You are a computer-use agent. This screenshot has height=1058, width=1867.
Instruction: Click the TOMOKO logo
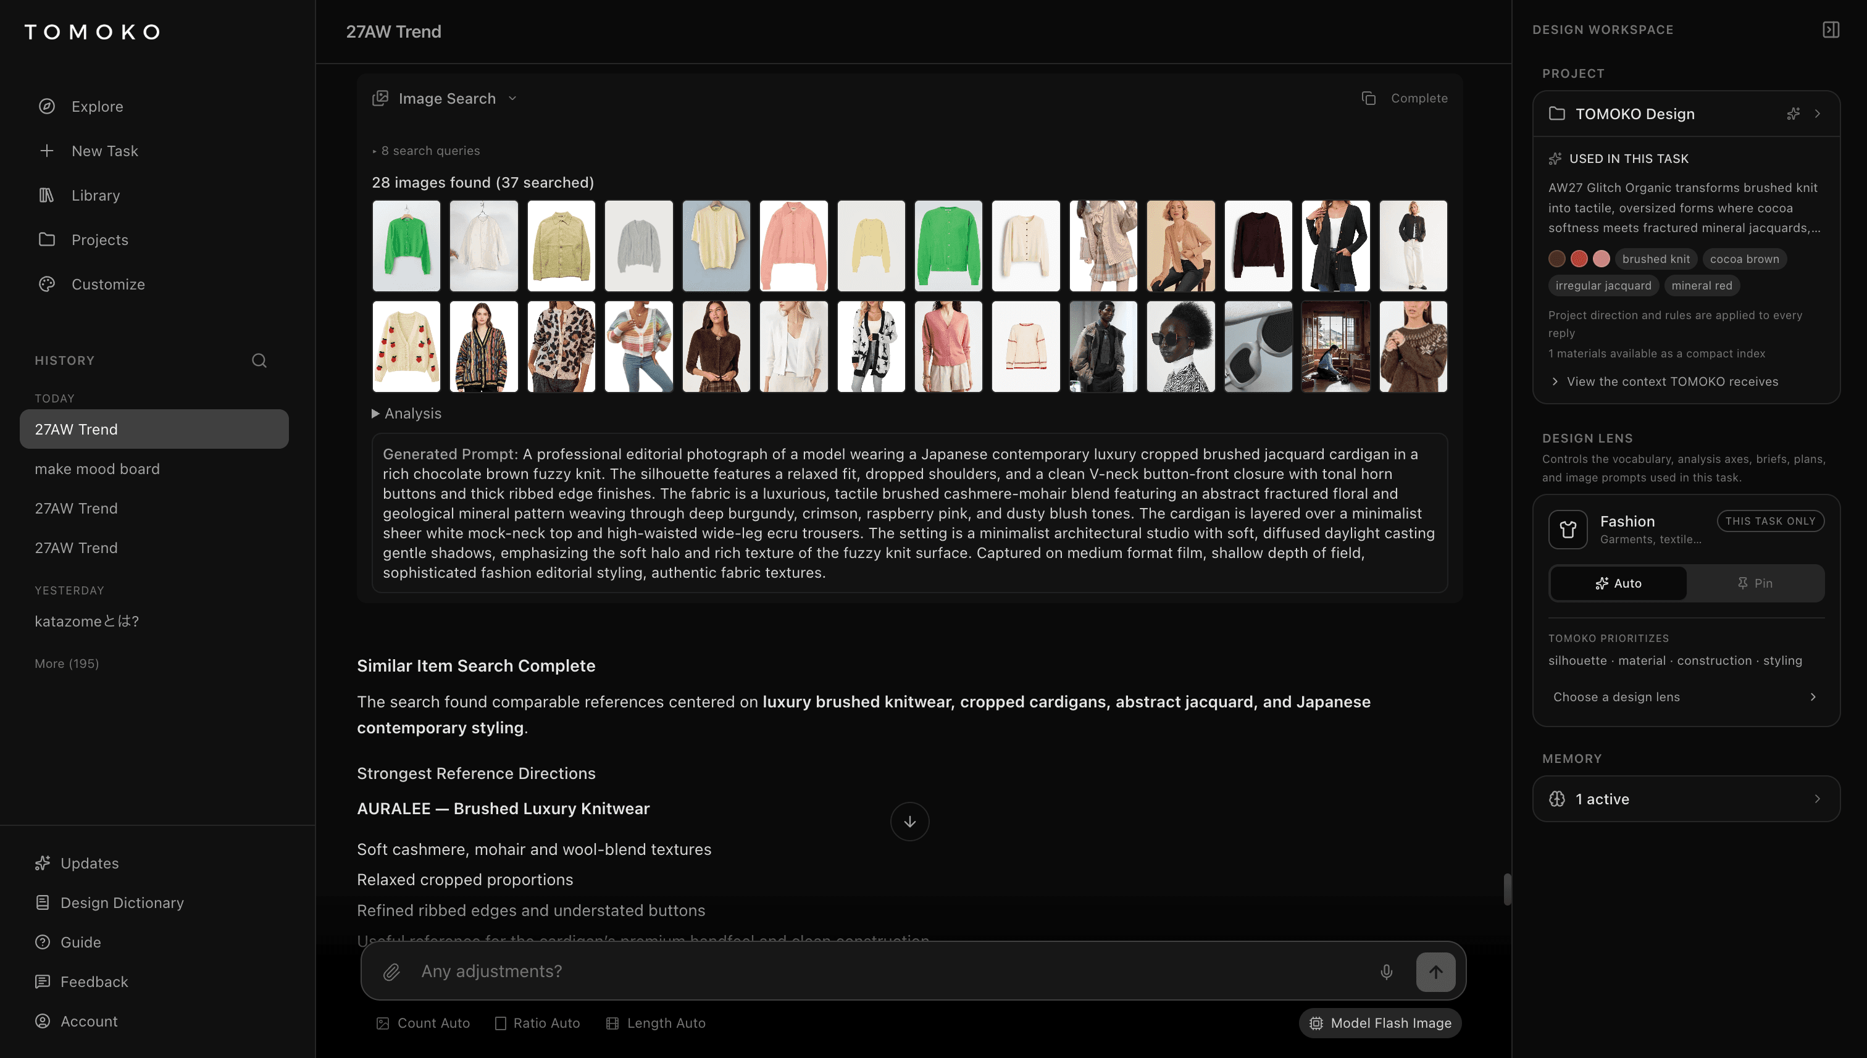pyautogui.click(x=92, y=31)
